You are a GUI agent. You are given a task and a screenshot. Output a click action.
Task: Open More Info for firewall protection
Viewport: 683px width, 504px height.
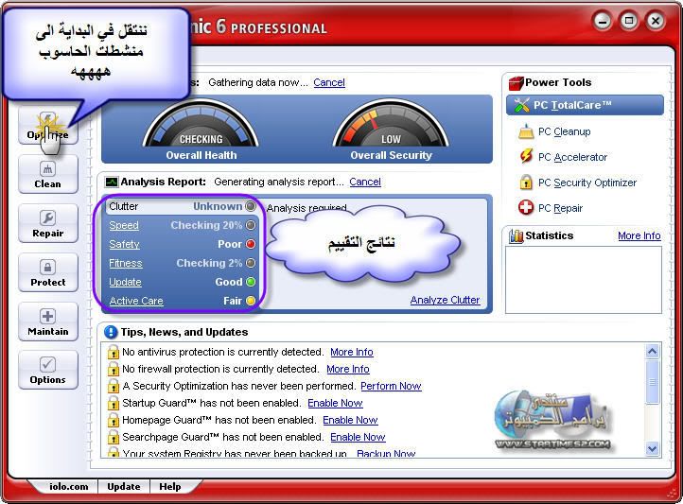(x=348, y=369)
